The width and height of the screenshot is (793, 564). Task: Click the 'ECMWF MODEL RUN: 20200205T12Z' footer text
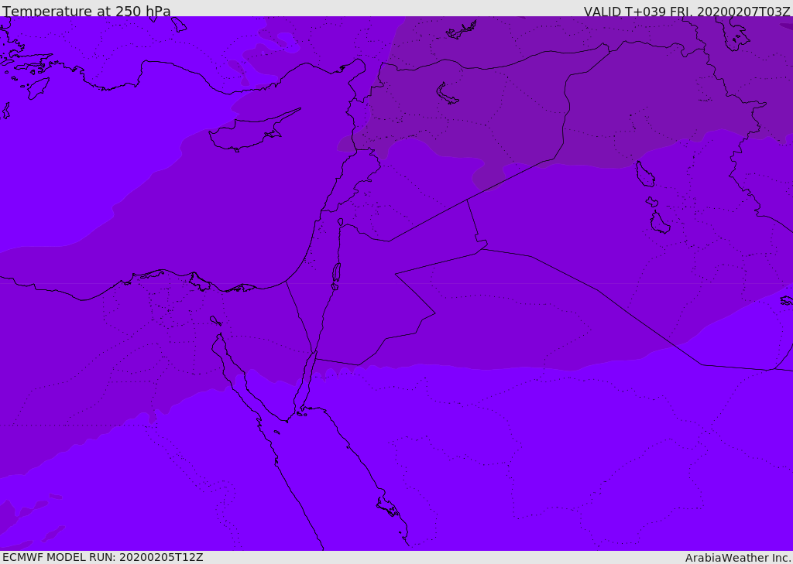[x=103, y=558]
